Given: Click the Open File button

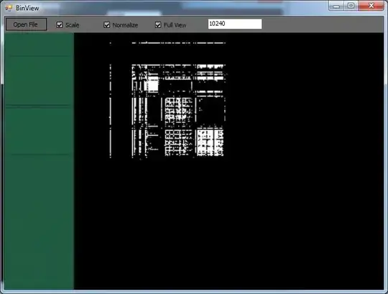Looking at the screenshot, I should (27, 24).
